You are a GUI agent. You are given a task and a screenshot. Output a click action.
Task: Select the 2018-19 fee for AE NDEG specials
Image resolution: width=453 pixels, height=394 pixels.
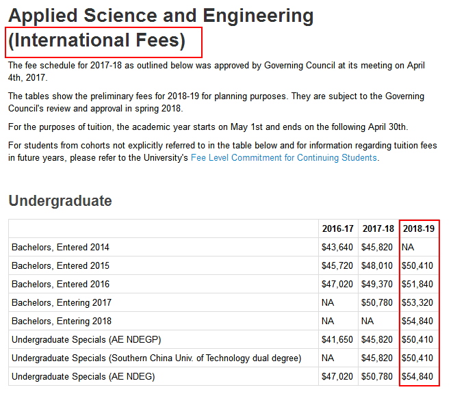(417, 377)
